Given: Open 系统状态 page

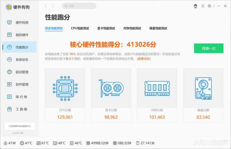Looking at the screenshot, I should pos(19,59).
